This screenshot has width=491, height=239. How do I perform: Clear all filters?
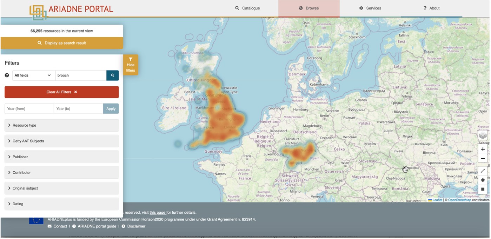62,92
